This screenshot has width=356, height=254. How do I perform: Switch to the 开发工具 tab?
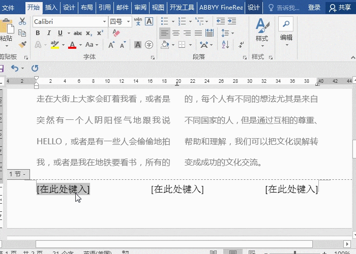click(x=182, y=8)
